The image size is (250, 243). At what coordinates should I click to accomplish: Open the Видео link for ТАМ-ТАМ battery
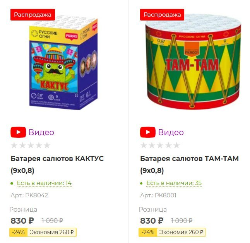click(x=171, y=132)
